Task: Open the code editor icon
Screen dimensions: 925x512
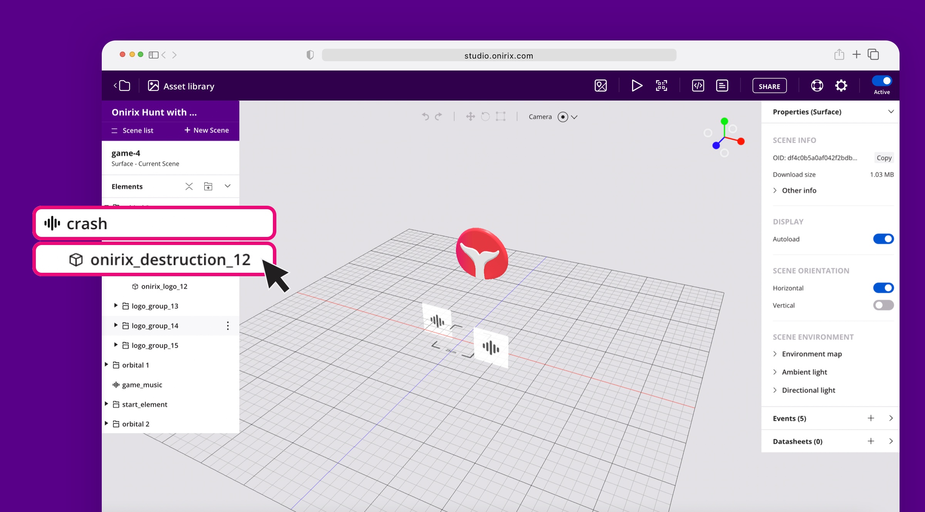Action: [x=698, y=86]
